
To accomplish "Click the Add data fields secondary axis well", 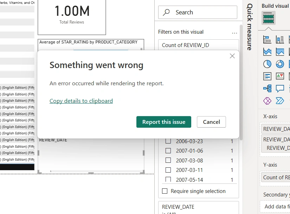I will (x=276, y=206).
